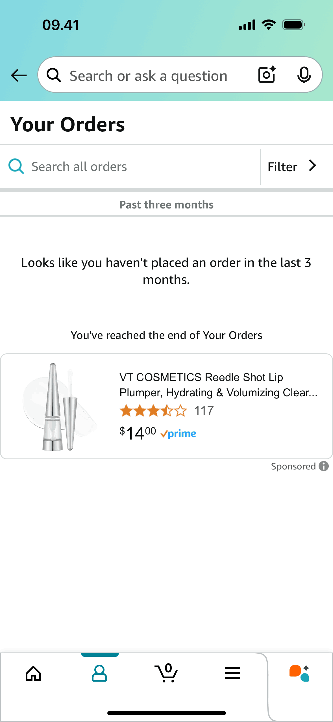Tap the lip plumper product thumbnail
The height and width of the screenshot is (722, 333).
tap(60, 407)
